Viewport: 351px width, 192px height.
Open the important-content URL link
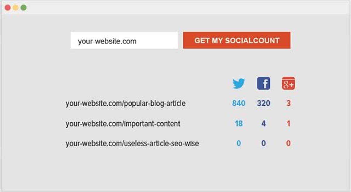(123, 124)
